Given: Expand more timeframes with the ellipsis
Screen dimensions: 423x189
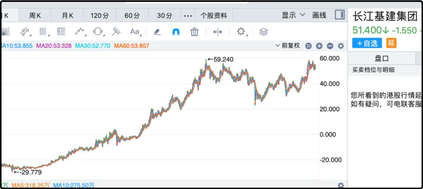Looking at the screenshot, I should (x=188, y=16).
